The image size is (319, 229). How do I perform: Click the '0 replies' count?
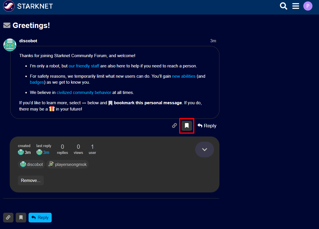[x=62, y=149]
